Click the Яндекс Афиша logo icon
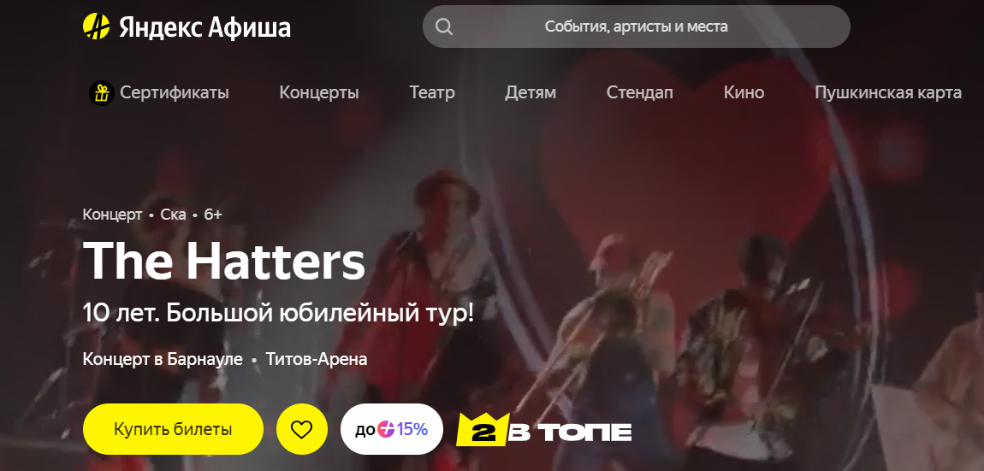 click(96, 26)
